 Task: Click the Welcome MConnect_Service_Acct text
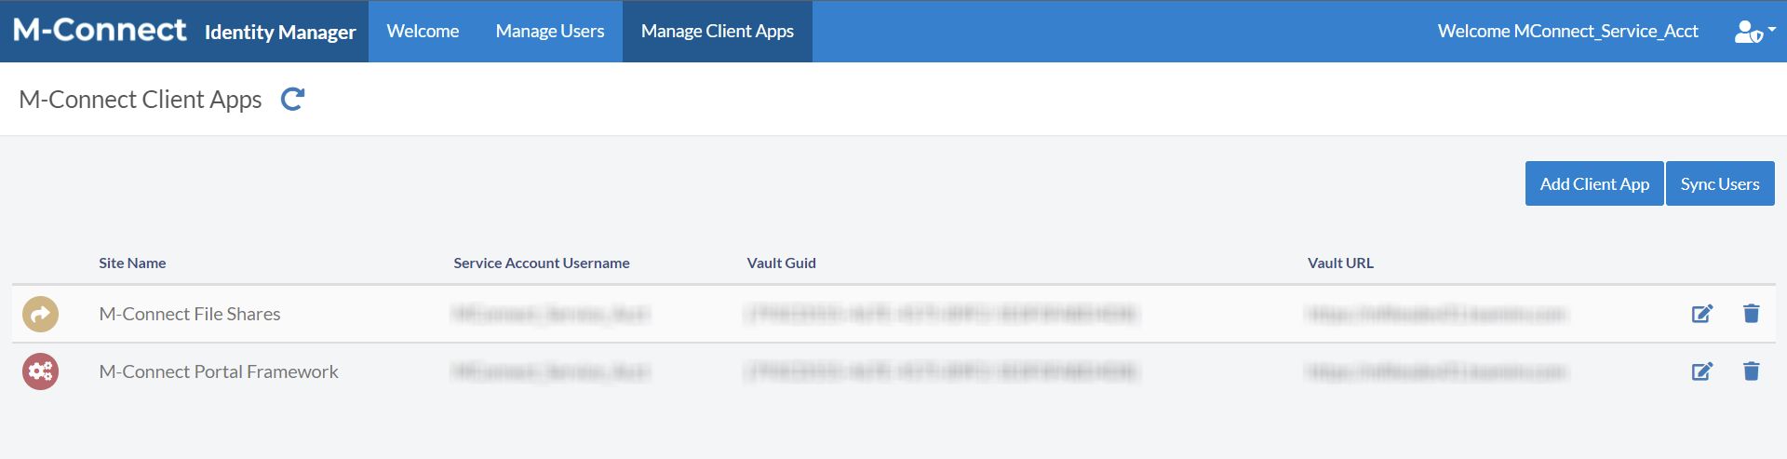(1568, 32)
